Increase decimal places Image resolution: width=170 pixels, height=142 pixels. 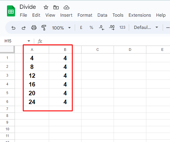coord(112,27)
